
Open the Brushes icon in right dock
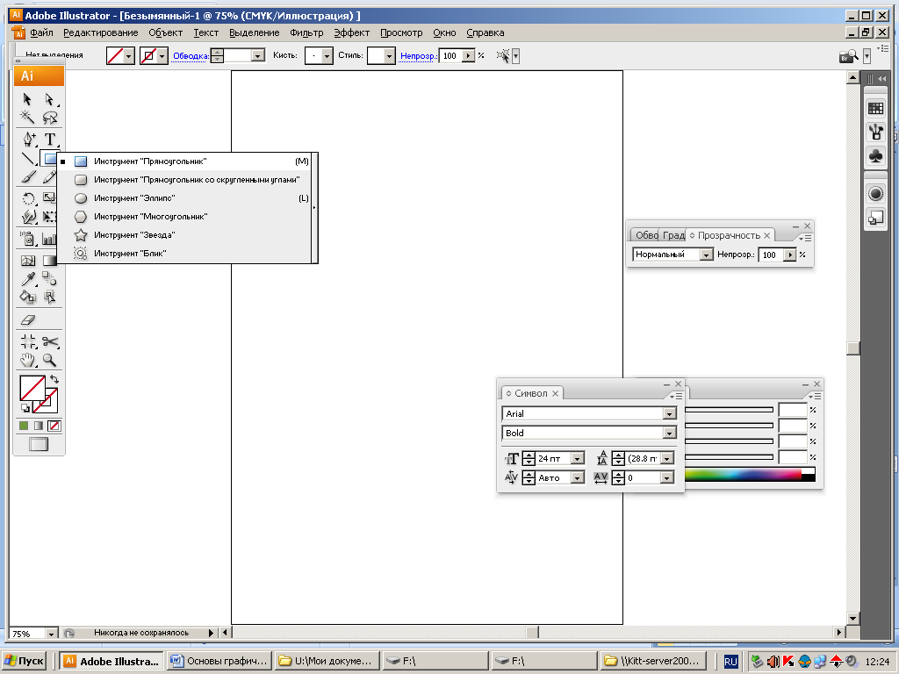click(875, 132)
